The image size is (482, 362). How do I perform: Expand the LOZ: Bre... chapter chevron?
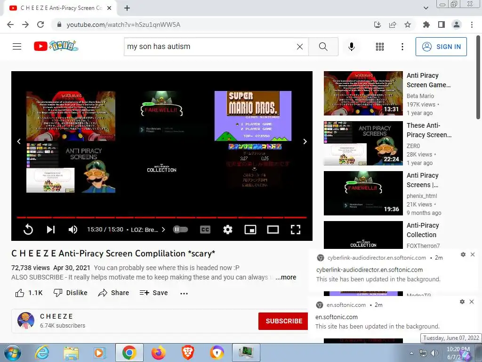pyautogui.click(x=163, y=230)
